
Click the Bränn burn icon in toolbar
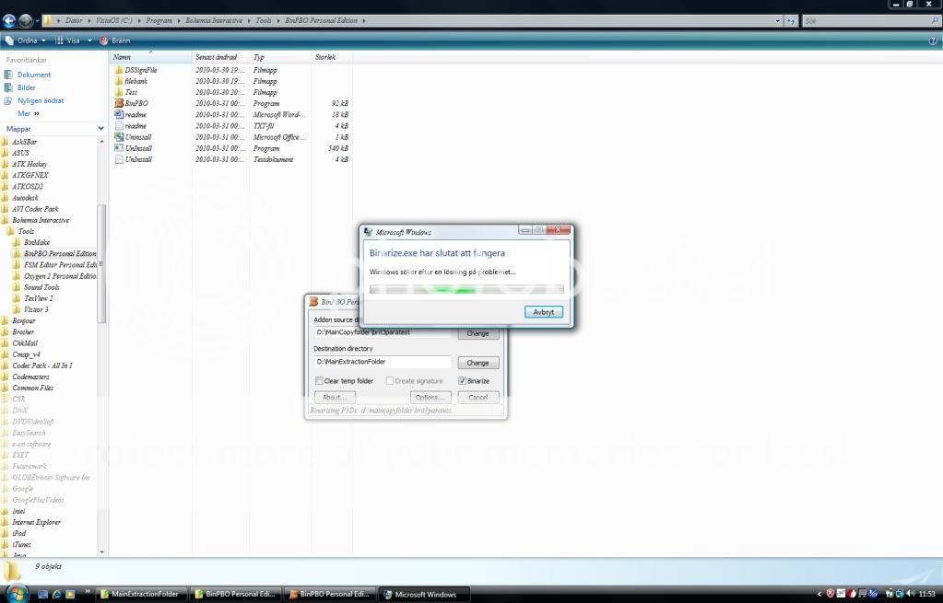104,41
